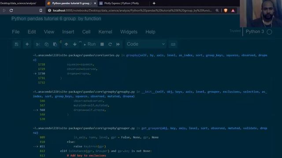
Task: Open the Widgets menu
Action: click(x=129, y=32)
